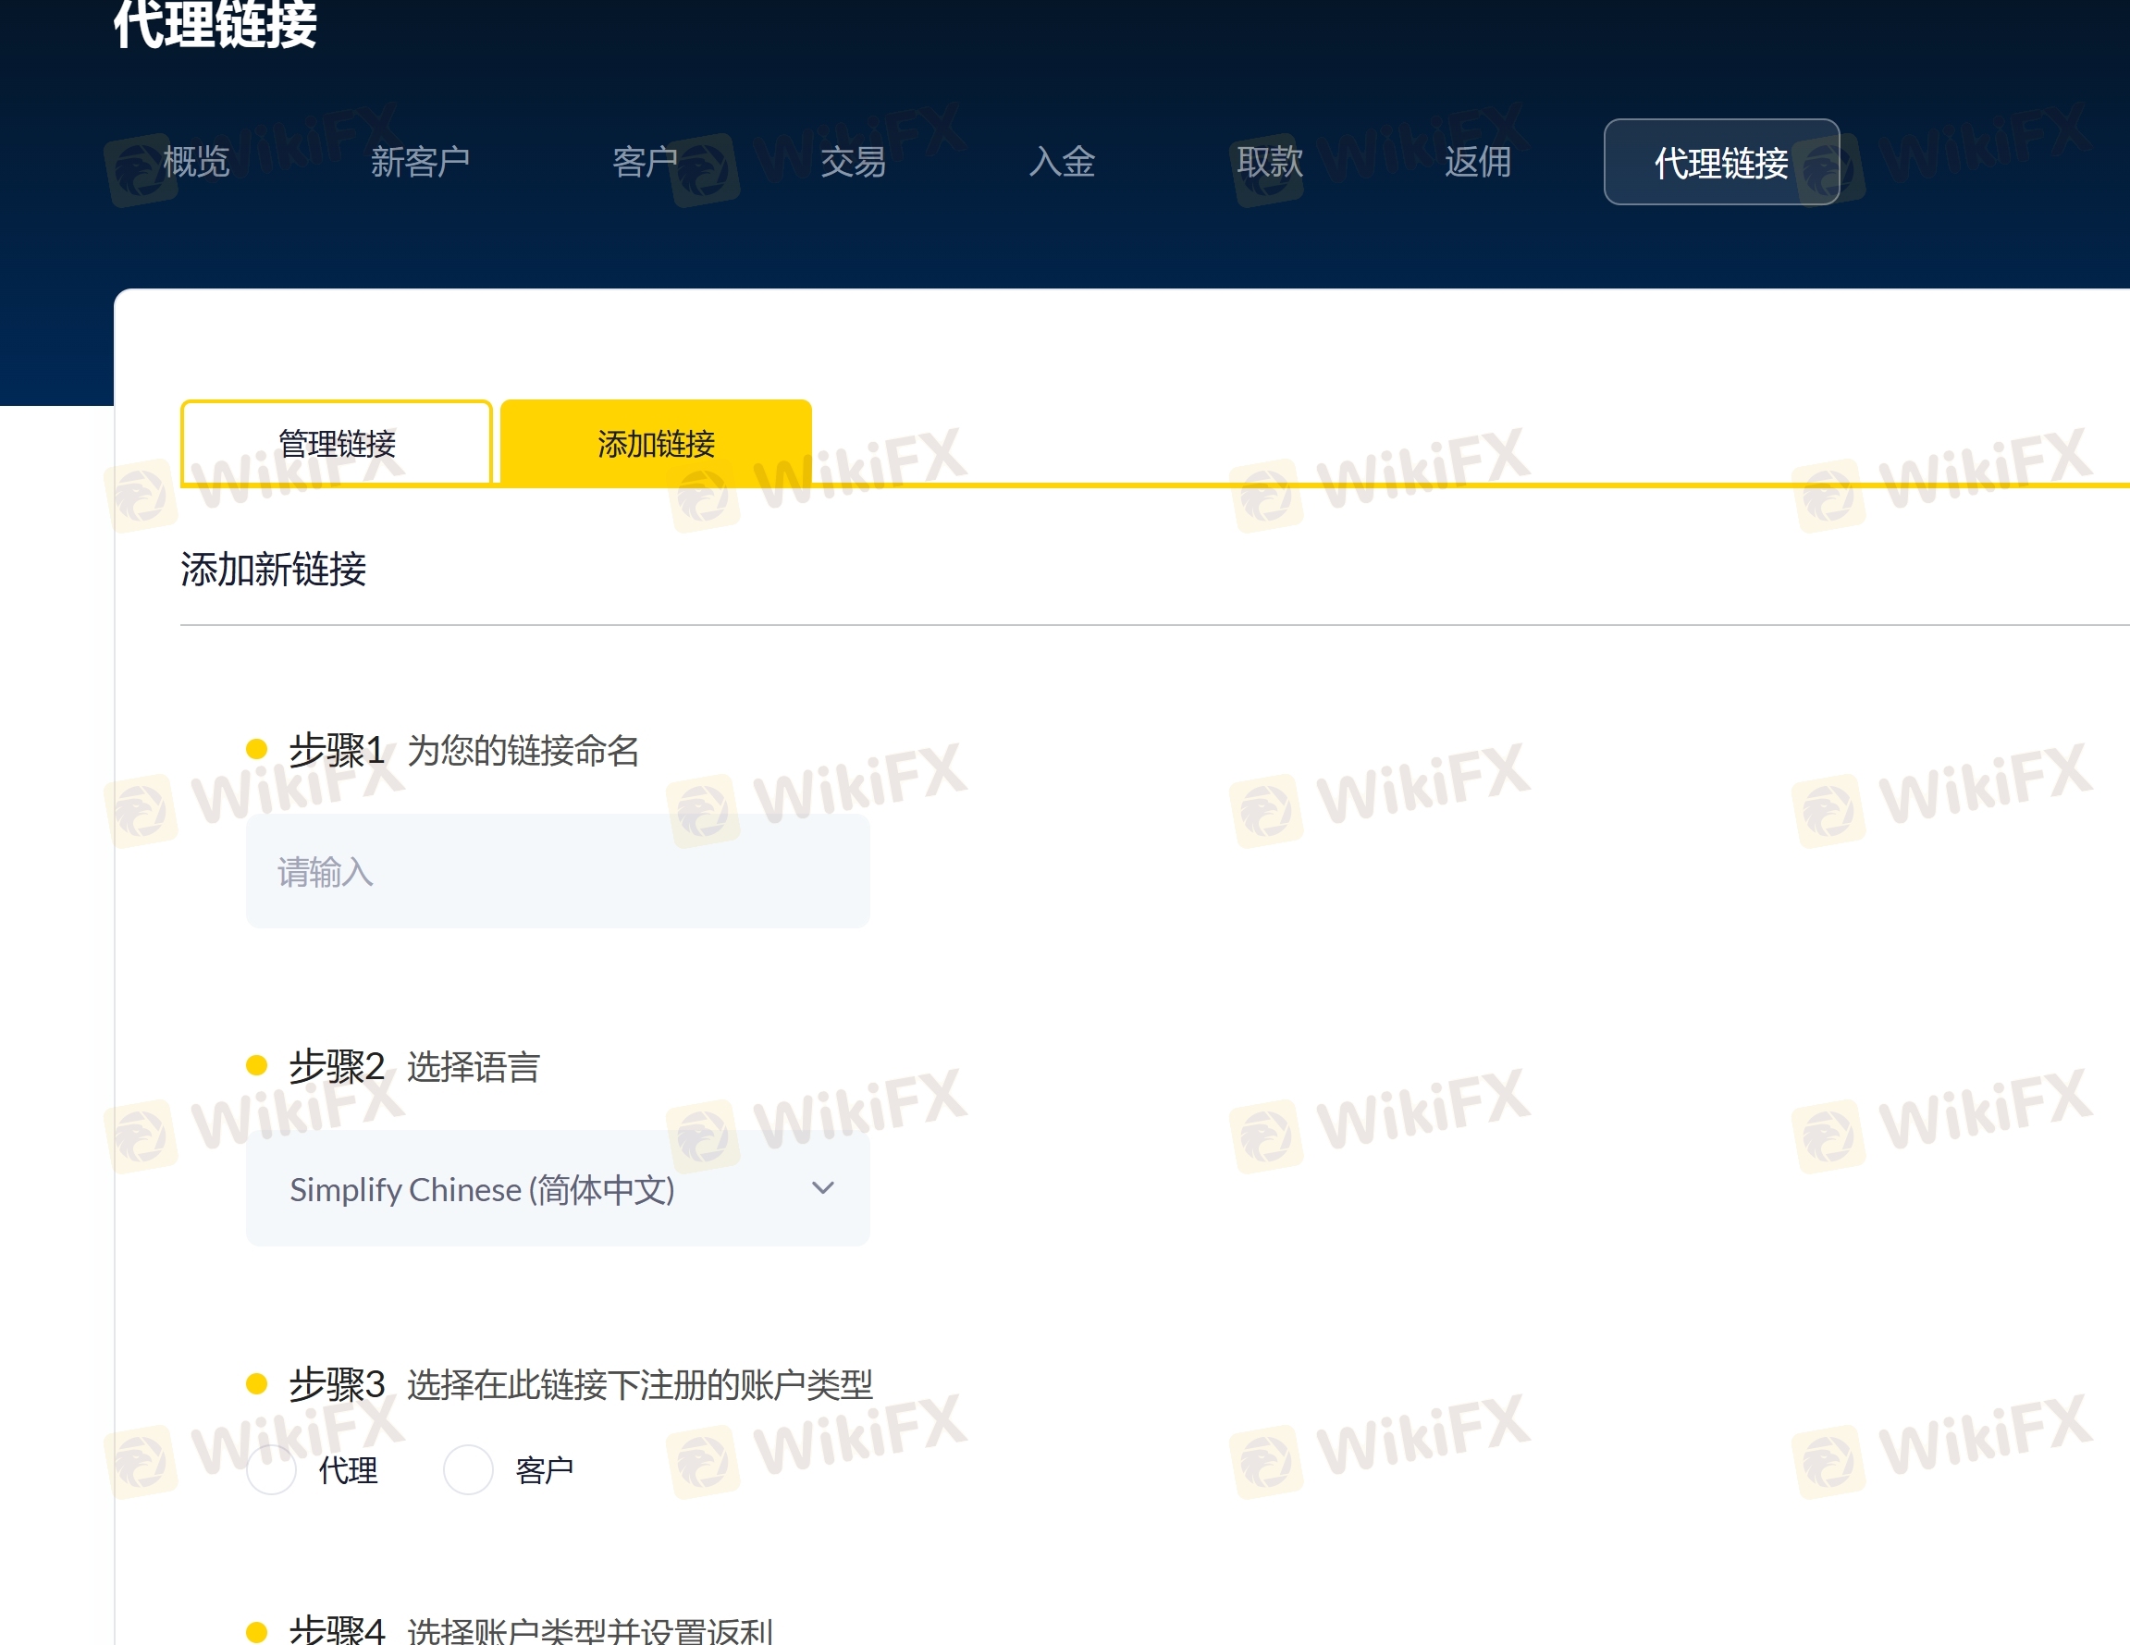Select the 添加链接 sub-tab
Screen dimensions: 2130x1645
(657, 443)
